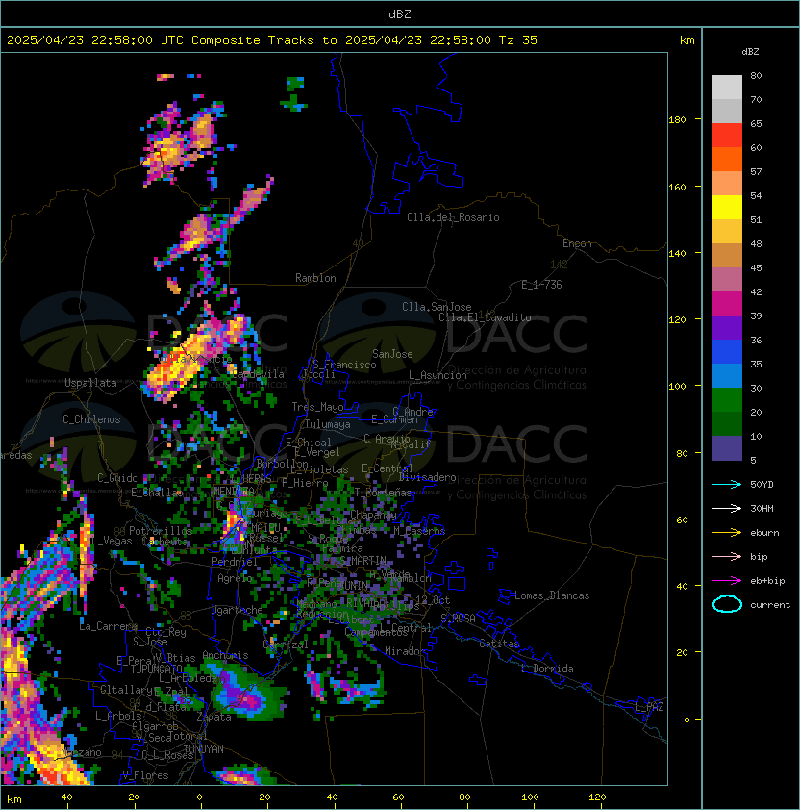Click the 100 km vertical axis tick
The height and width of the screenshot is (810, 800).
(677, 387)
